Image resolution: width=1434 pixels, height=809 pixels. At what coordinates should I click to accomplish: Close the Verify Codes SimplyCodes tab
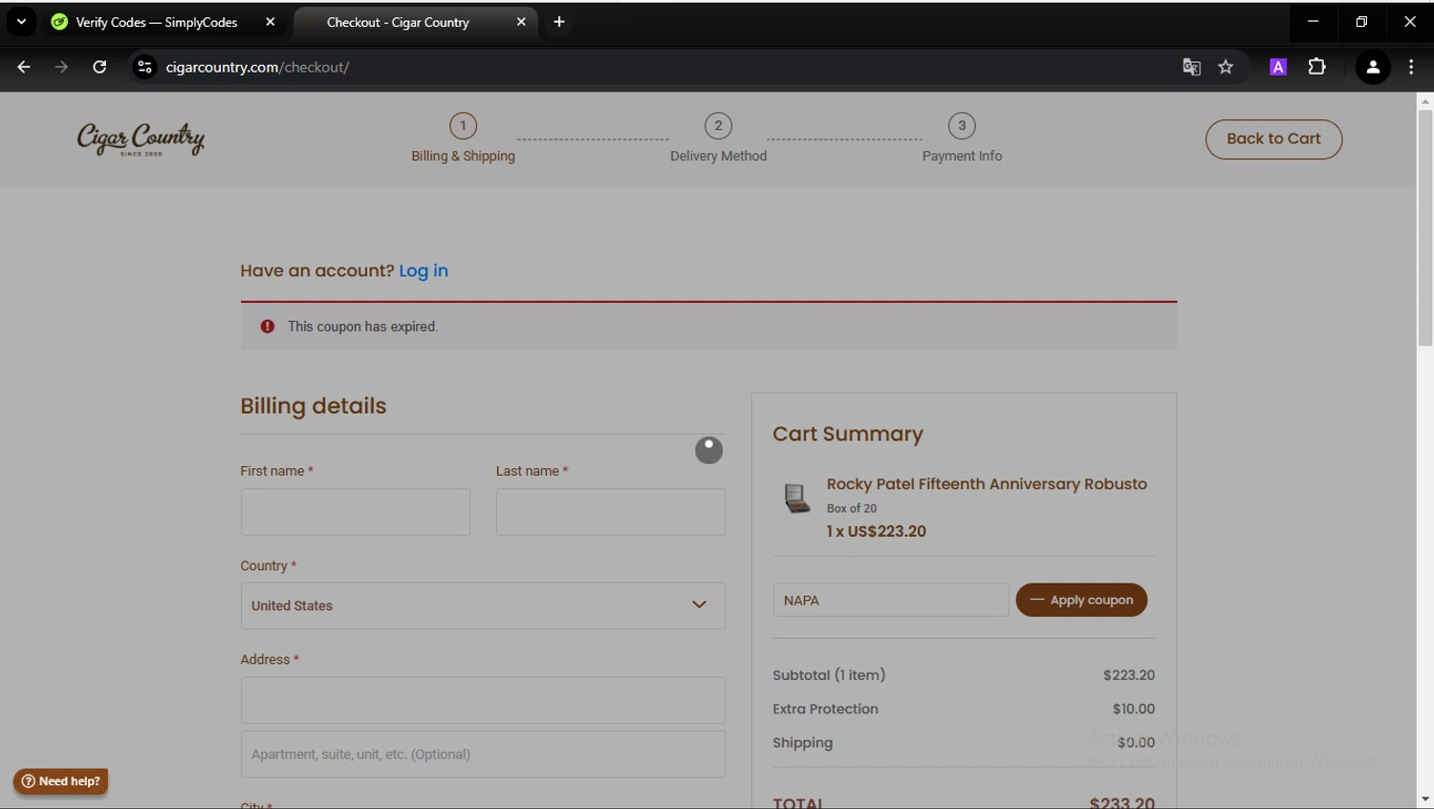pyautogui.click(x=271, y=22)
